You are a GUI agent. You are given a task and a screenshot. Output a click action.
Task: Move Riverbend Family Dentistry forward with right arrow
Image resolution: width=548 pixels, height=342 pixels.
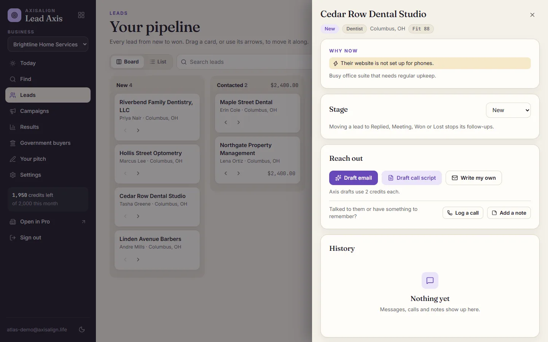tap(138, 130)
